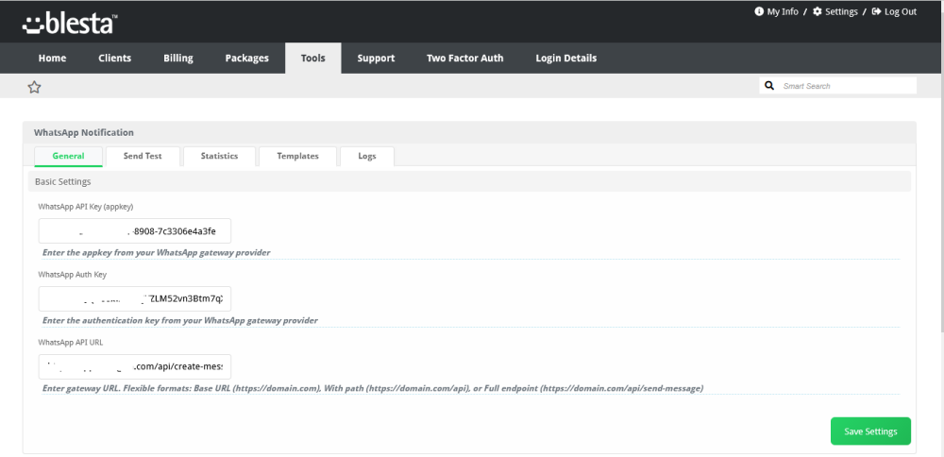This screenshot has width=944, height=457.
Task: Open the Support menu
Action: point(376,58)
